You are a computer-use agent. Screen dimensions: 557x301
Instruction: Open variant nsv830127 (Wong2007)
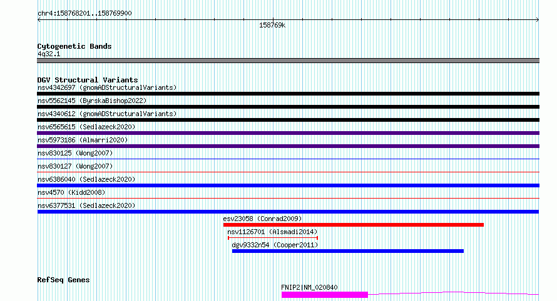click(75, 166)
